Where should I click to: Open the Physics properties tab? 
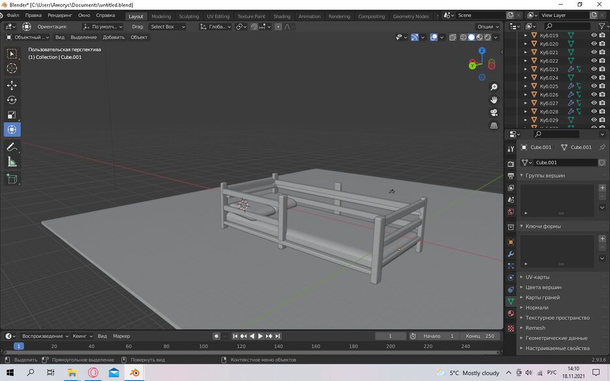[511, 278]
